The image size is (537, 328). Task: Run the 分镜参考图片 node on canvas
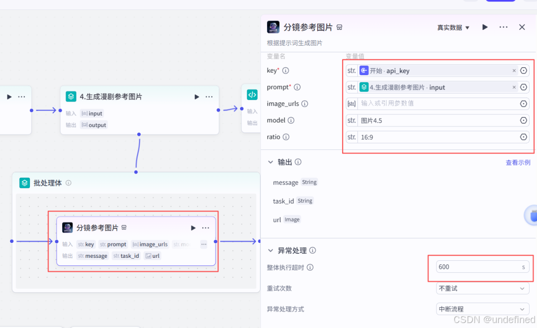(x=193, y=228)
